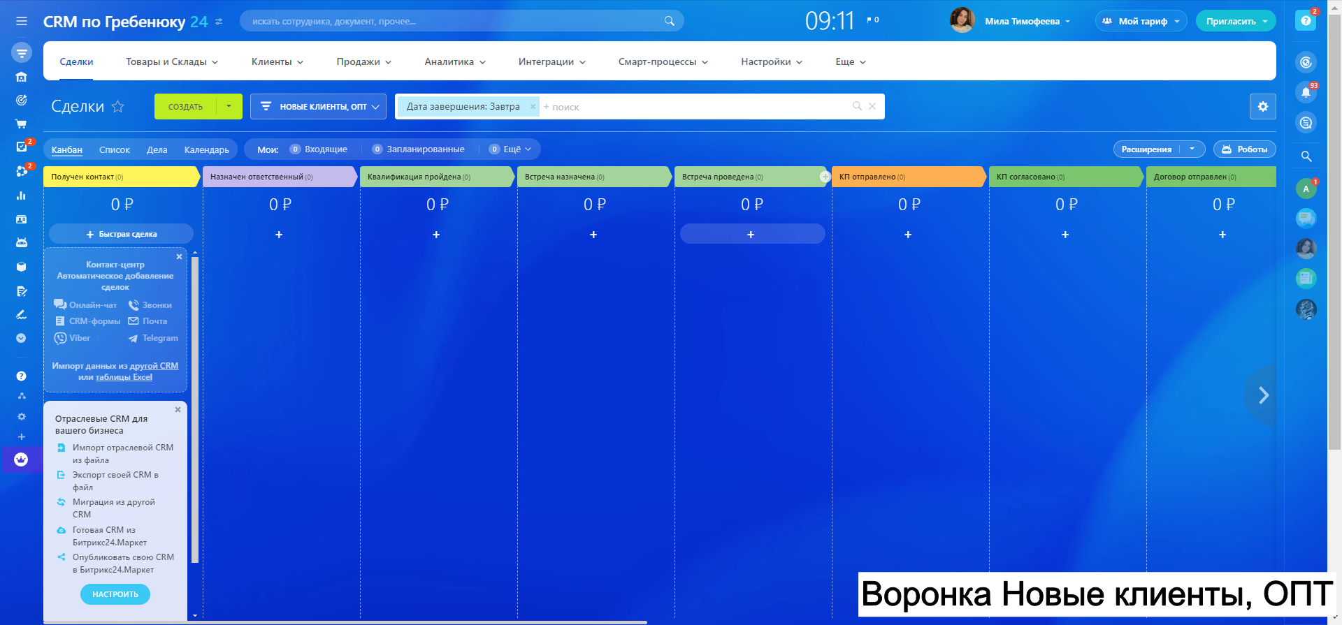Clear the filter with the X icon
The image size is (1342, 625).
coord(872,106)
